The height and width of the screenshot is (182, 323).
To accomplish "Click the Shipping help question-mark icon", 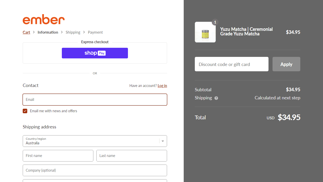I will [x=216, y=98].
